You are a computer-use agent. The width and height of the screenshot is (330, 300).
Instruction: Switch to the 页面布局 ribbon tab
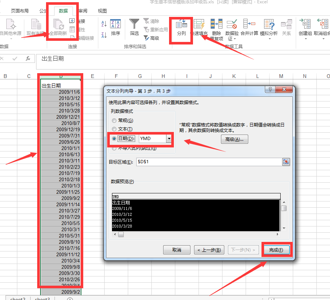click(x=20, y=11)
